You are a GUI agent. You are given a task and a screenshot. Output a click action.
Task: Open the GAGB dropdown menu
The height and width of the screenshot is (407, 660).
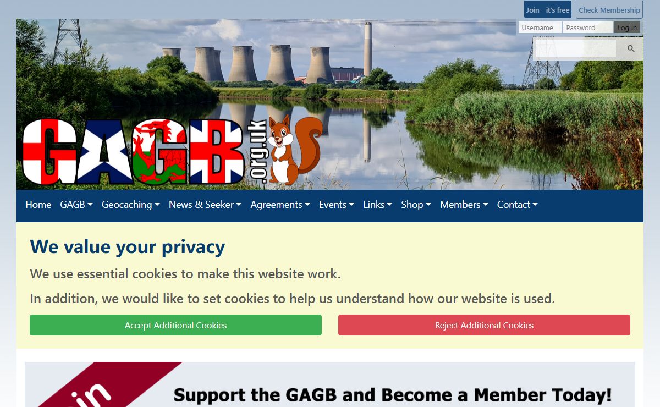pyautogui.click(x=76, y=205)
